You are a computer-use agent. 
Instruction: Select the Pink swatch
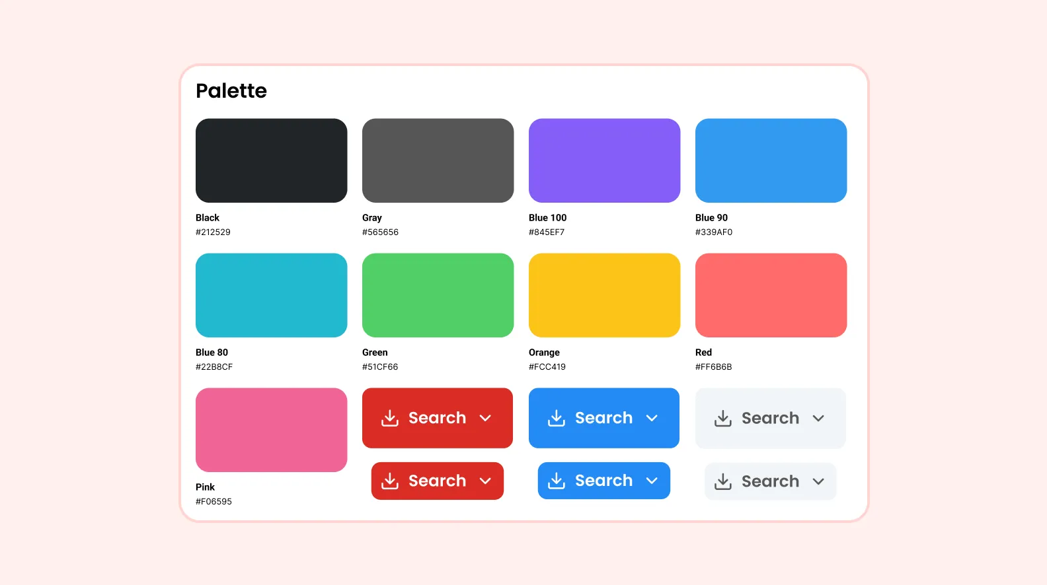point(271,430)
